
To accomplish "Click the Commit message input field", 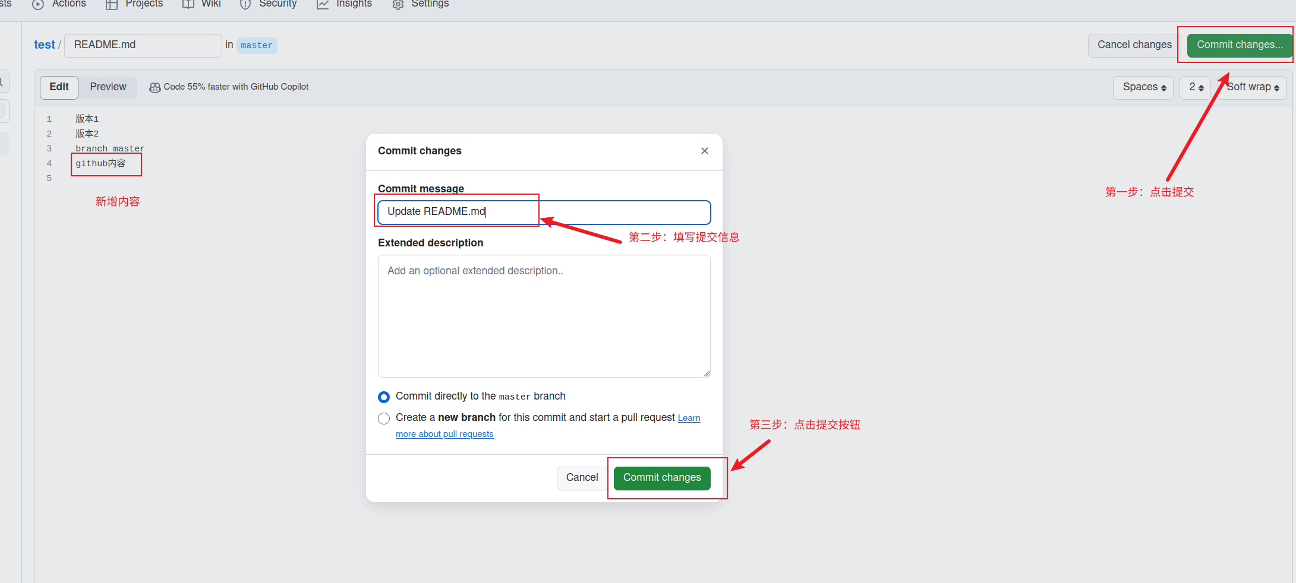I will pyautogui.click(x=594, y=212).
